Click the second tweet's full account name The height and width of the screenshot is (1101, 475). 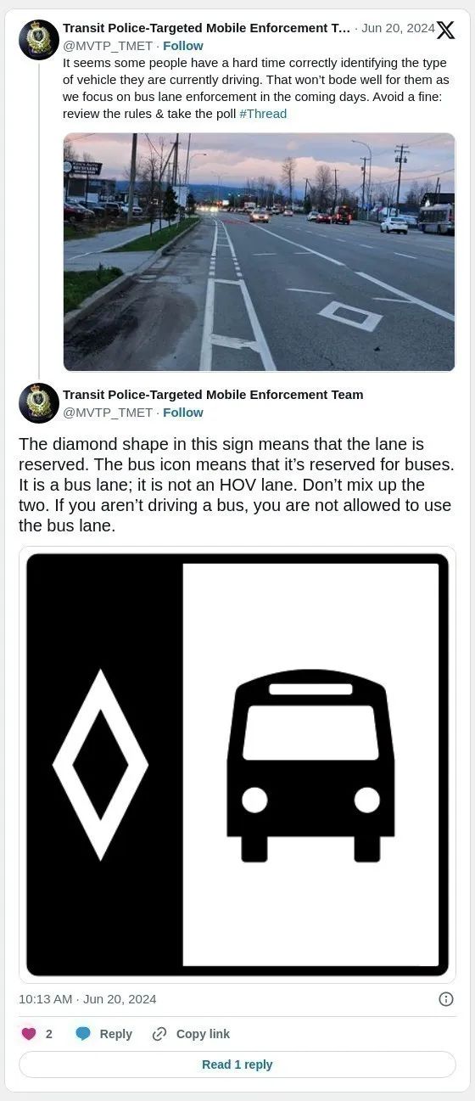213,395
